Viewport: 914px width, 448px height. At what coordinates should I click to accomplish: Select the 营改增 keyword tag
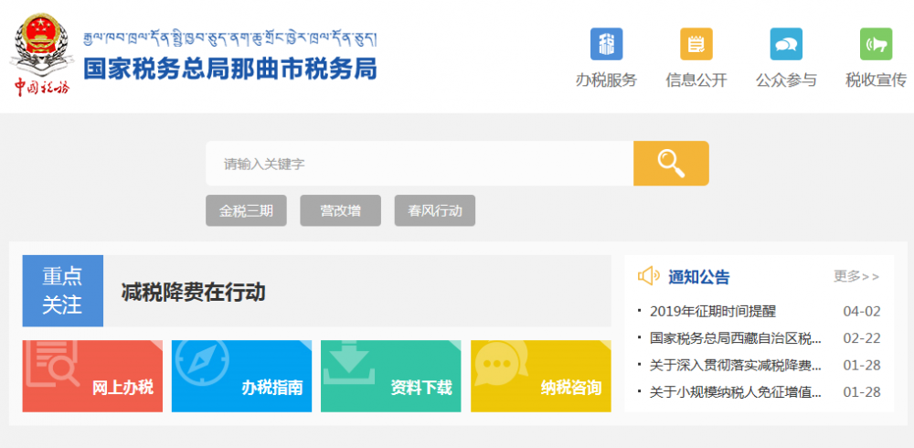[340, 211]
